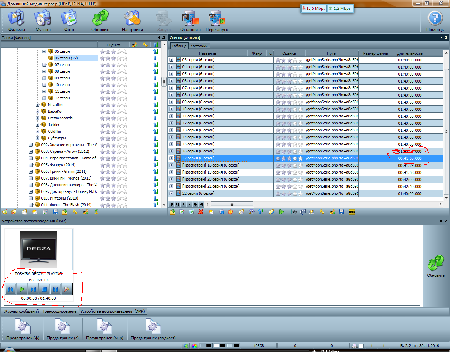Switch to the Карточки tab

pyautogui.click(x=199, y=46)
